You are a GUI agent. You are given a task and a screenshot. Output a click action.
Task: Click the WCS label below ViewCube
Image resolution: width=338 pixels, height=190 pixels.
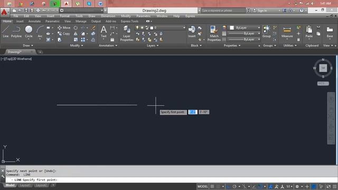(323, 83)
